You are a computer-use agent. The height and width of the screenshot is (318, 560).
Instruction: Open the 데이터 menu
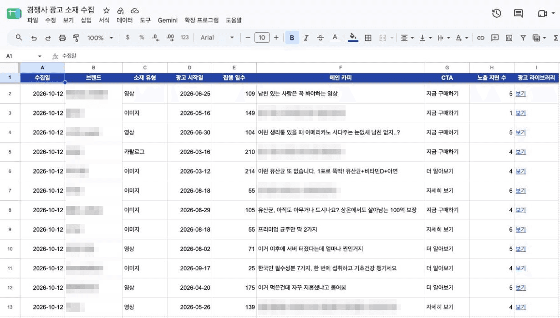(x=125, y=20)
